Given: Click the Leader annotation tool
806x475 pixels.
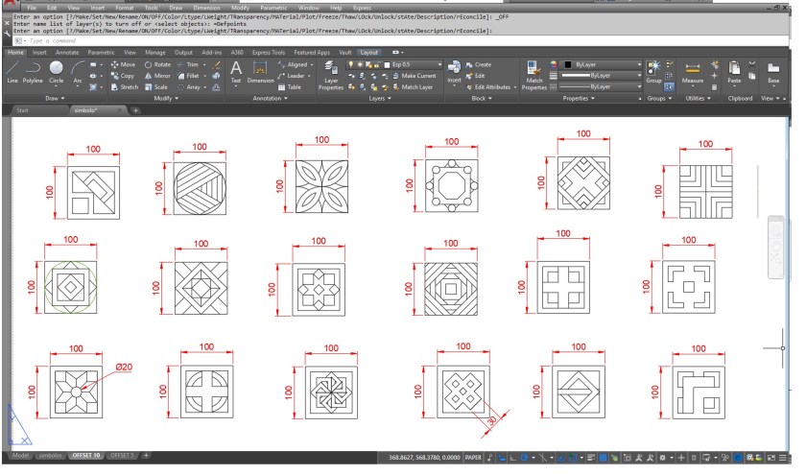Looking at the screenshot, I should [x=292, y=76].
